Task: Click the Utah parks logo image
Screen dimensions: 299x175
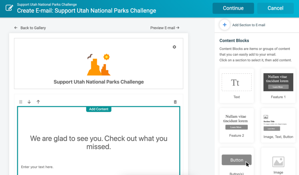Action: coord(99,65)
